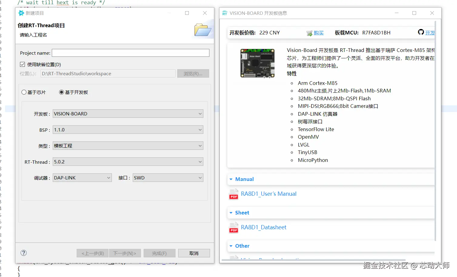Click the shopping cart purchase icon
This screenshot has width=457, height=277.
(x=309, y=33)
